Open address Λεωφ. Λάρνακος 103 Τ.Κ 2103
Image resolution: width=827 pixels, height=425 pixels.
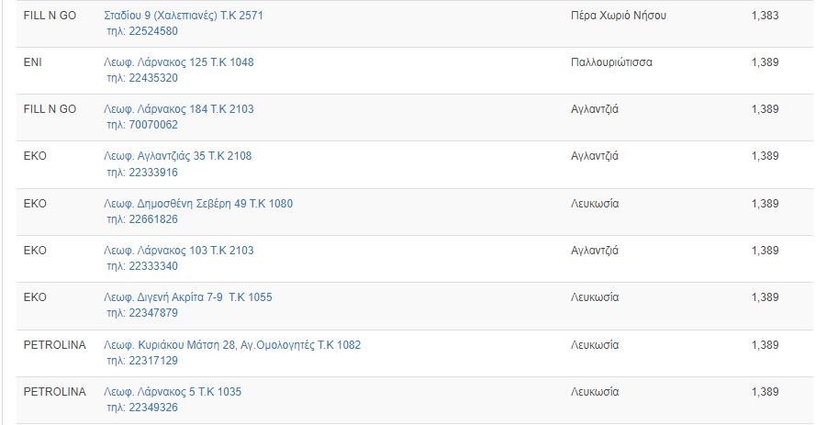click(179, 251)
